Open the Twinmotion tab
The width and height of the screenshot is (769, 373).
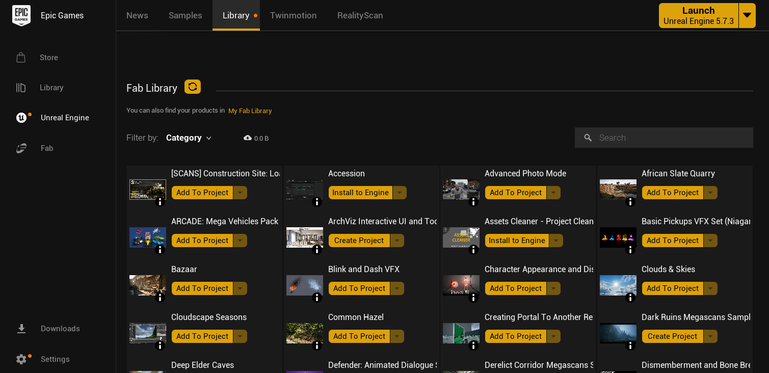(294, 15)
